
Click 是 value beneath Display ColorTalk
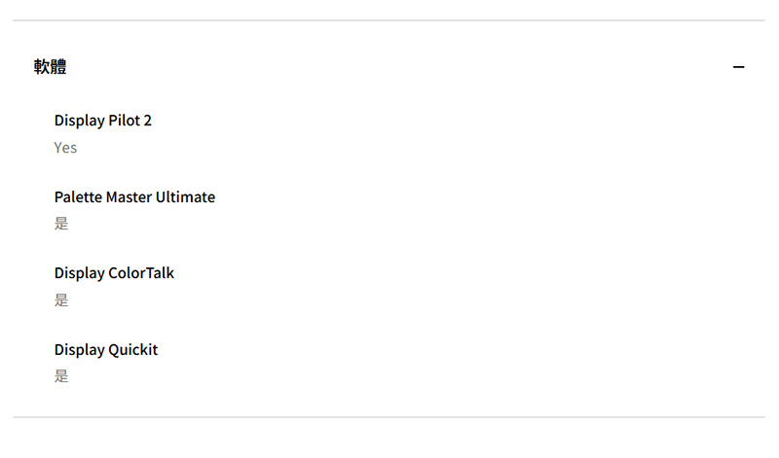pyautogui.click(x=61, y=300)
